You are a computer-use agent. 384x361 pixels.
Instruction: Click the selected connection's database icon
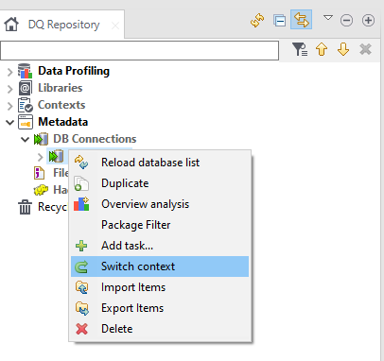pos(56,156)
